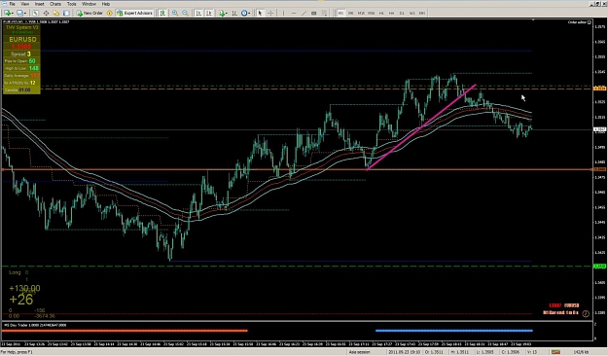The image size is (608, 356).
Task: Select the Vertical Line drawing tool
Action: (x=284, y=14)
